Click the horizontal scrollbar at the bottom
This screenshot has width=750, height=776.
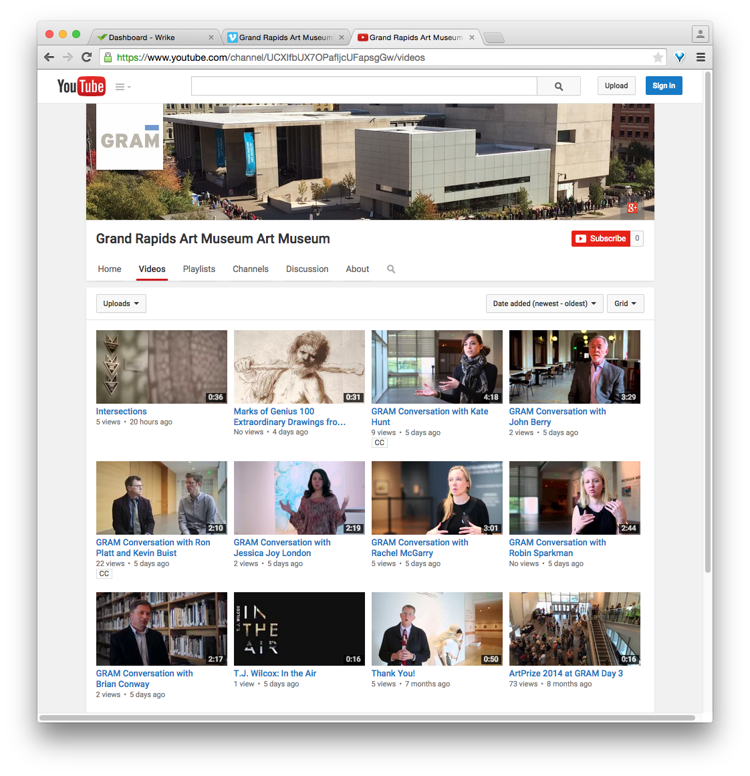click(x=368, y=718)
